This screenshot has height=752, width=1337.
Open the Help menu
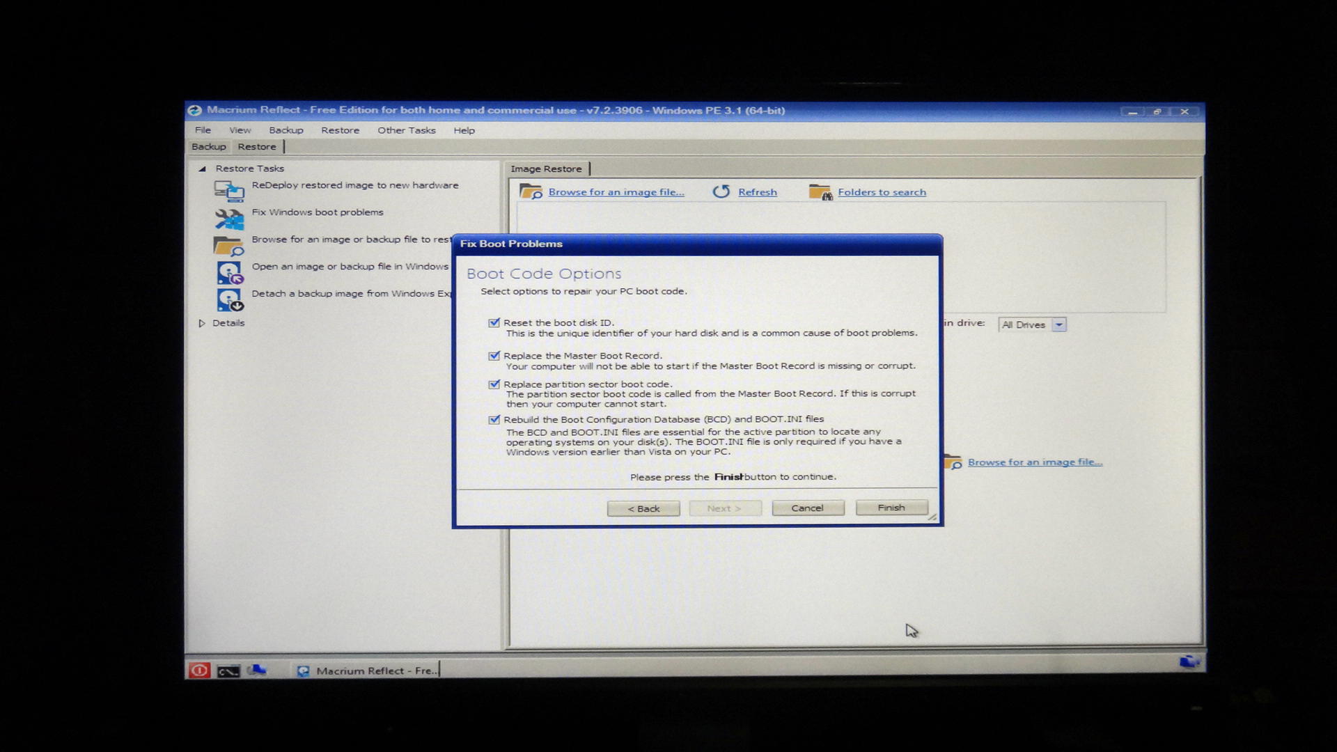click(464, 130)
